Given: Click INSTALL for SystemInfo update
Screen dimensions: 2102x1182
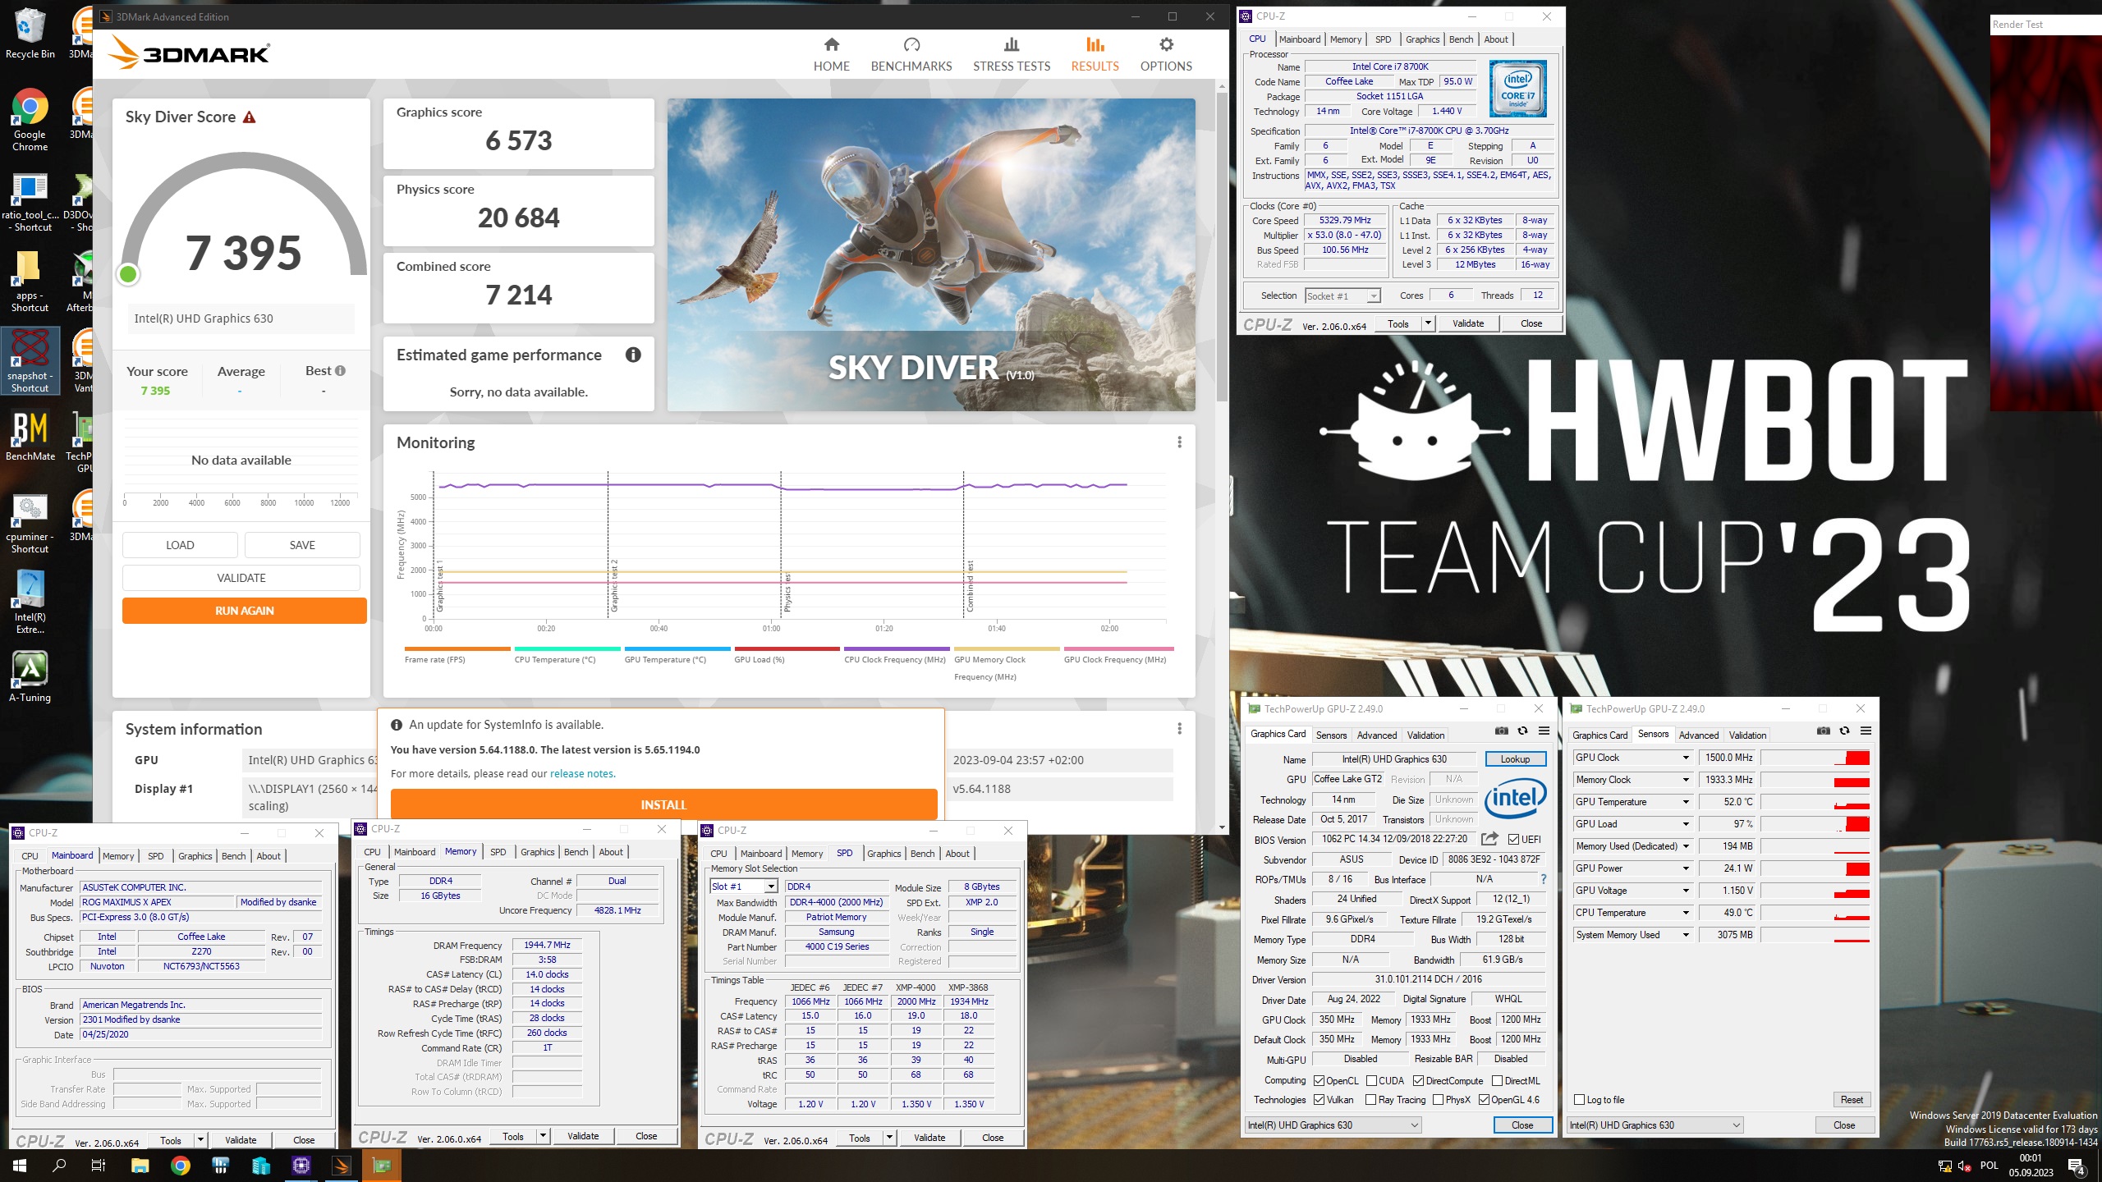Looking at the screenshot, I should (x=663, y=804).
